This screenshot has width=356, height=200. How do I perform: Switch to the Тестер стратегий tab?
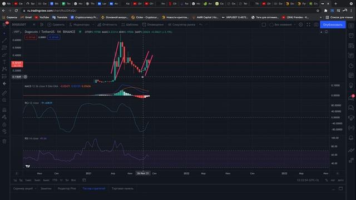pos(94,188)
